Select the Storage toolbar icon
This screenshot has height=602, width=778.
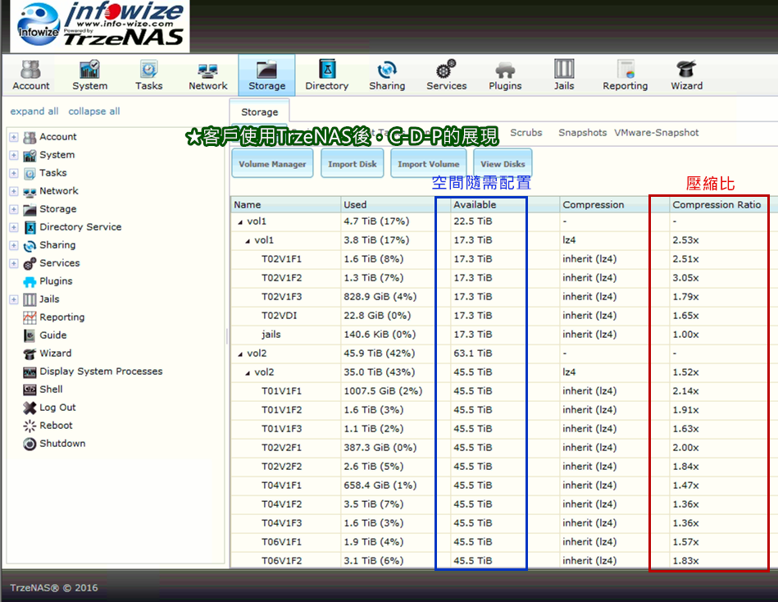tap(267, 75)
